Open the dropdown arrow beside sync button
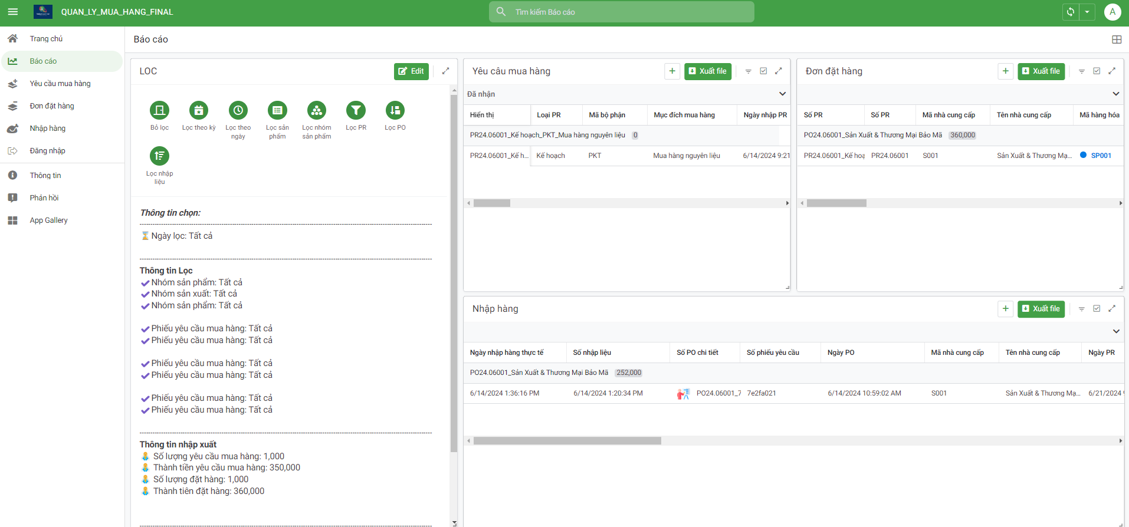1129x527 pixels. 1087,12
